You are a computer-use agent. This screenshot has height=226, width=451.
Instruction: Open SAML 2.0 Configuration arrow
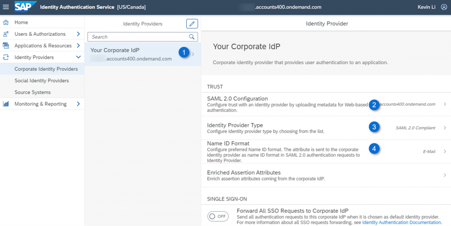(x=445, y=104)
